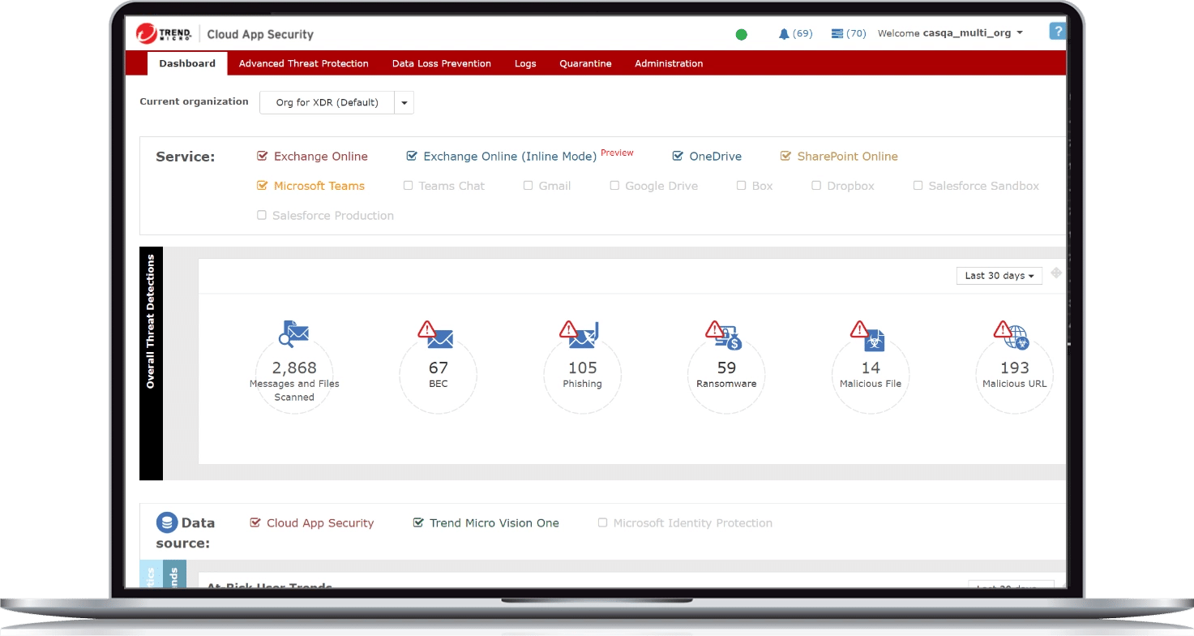Toggle Exchange Online (Inline Mode) checkbox
This screenshot has width=1194, height=636.
(412, 157)
